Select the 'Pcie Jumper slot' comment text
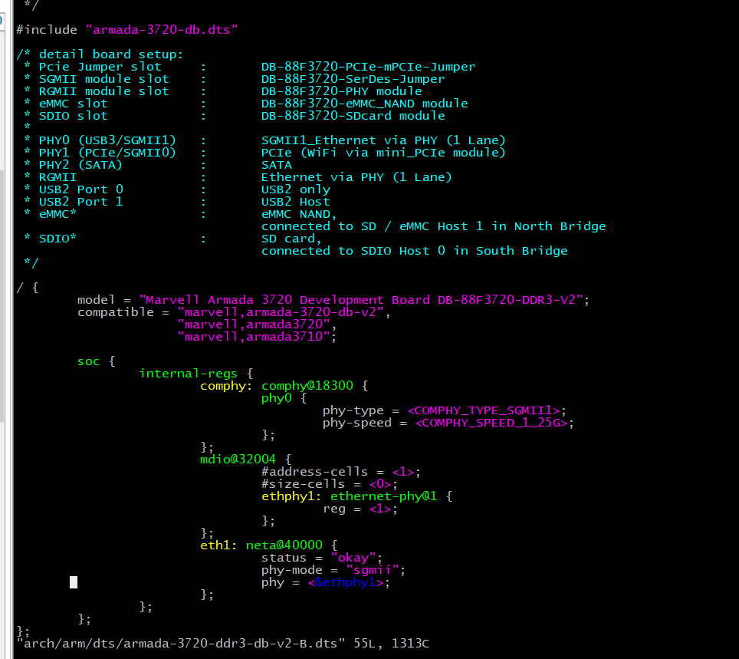This screenshot has height=659, width=739. click(x=100, y=67)
